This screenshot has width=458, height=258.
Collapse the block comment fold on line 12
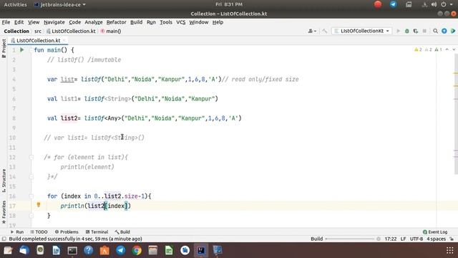point(31,158)
